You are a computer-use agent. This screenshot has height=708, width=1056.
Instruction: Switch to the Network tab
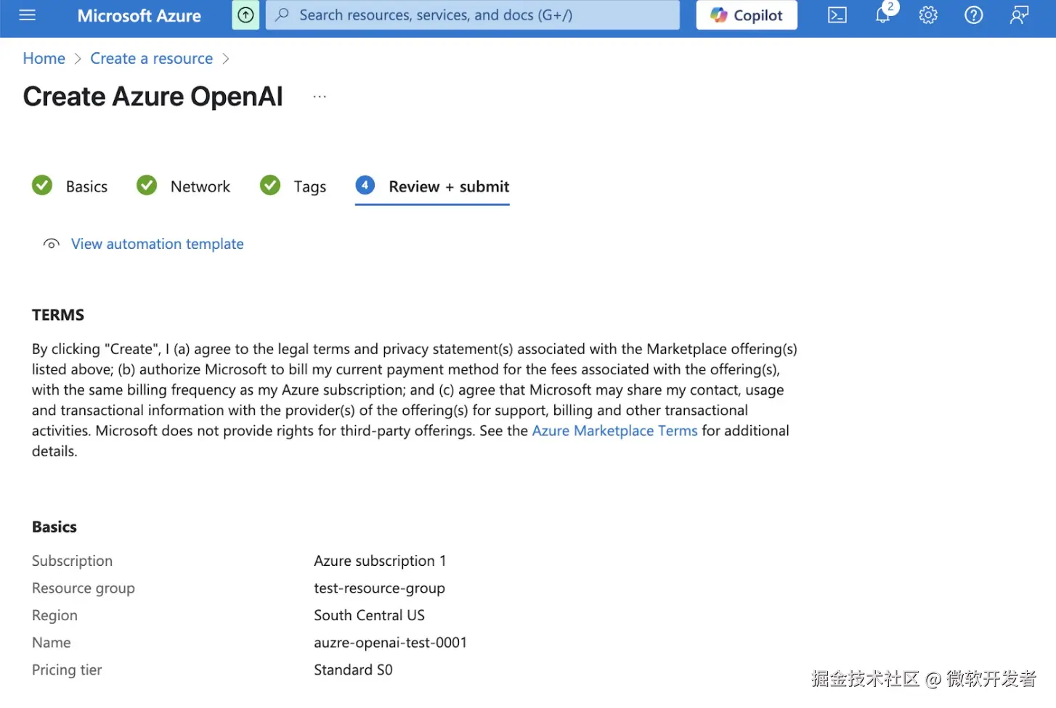coord(200,186)
